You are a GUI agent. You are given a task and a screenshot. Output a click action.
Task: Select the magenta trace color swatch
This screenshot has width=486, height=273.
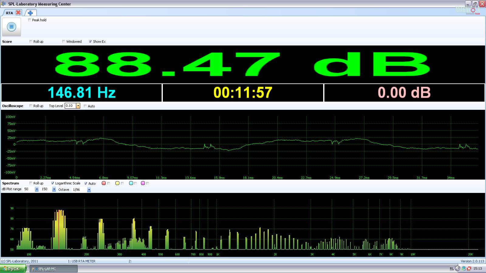pos(143,183)
